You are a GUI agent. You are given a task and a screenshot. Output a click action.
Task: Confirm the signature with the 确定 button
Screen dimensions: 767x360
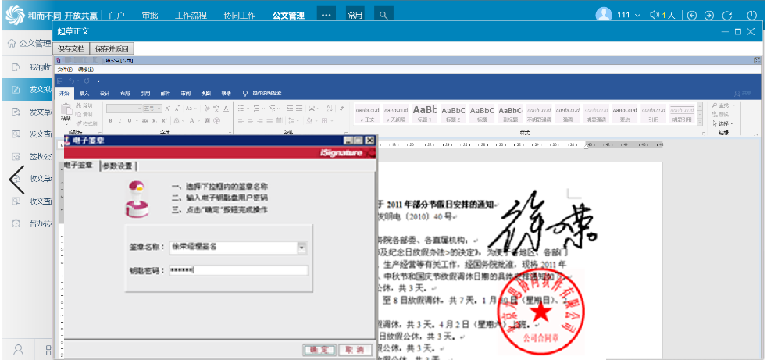coord(319,350)
